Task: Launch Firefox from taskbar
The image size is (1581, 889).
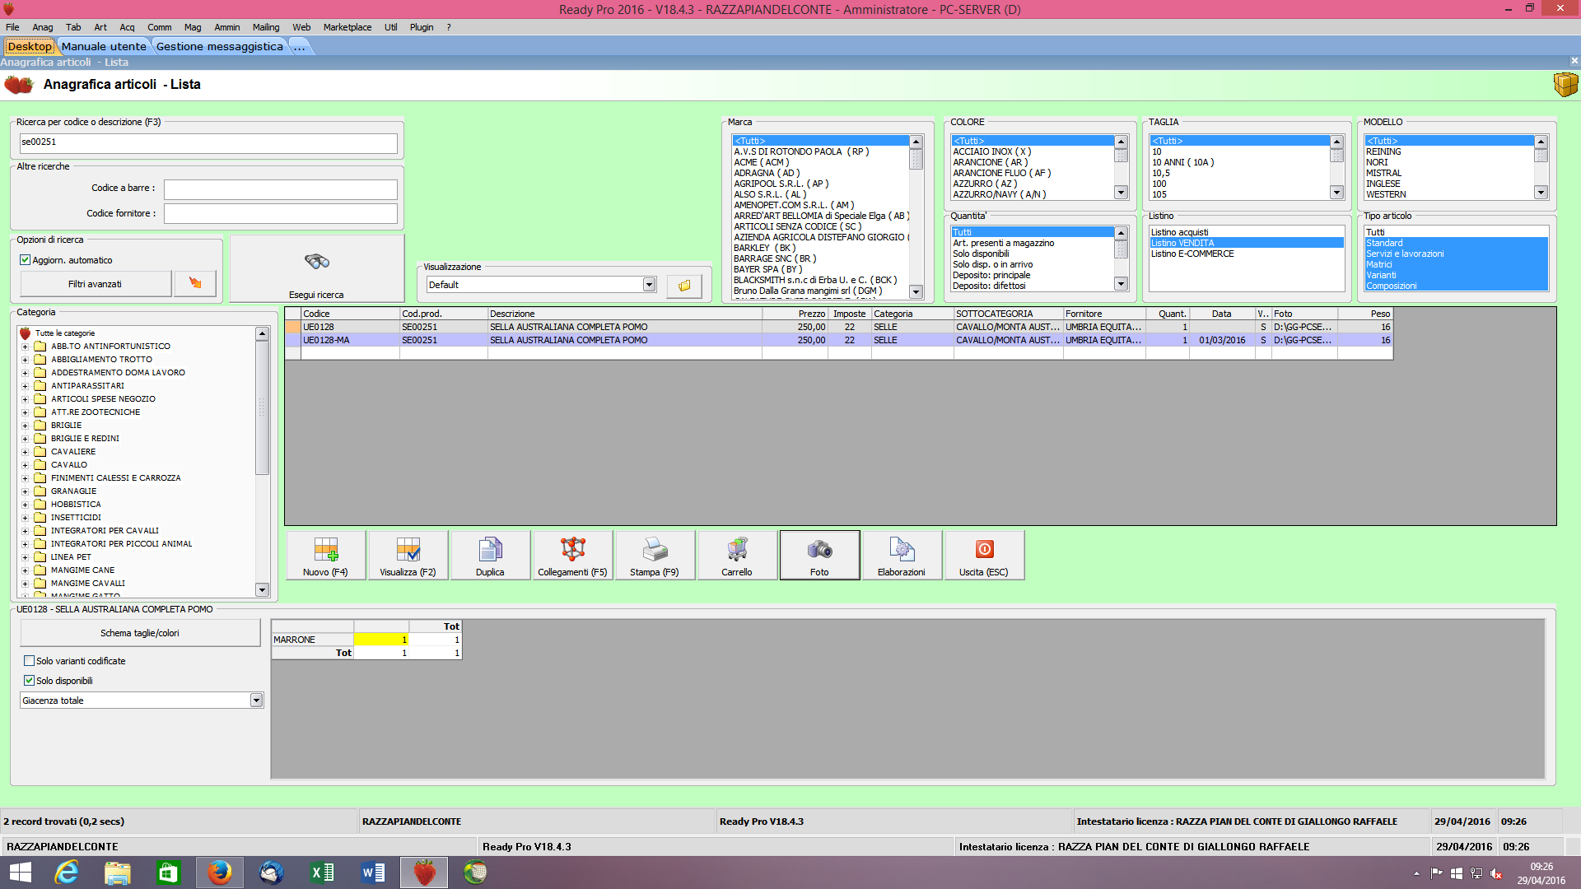Action: (219, 873)
